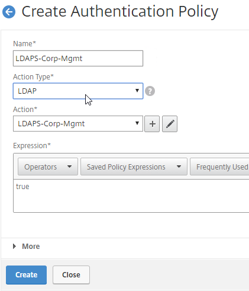Edit selected action with the pencil icon
This screenshot has width=249, height=291.
170,124
